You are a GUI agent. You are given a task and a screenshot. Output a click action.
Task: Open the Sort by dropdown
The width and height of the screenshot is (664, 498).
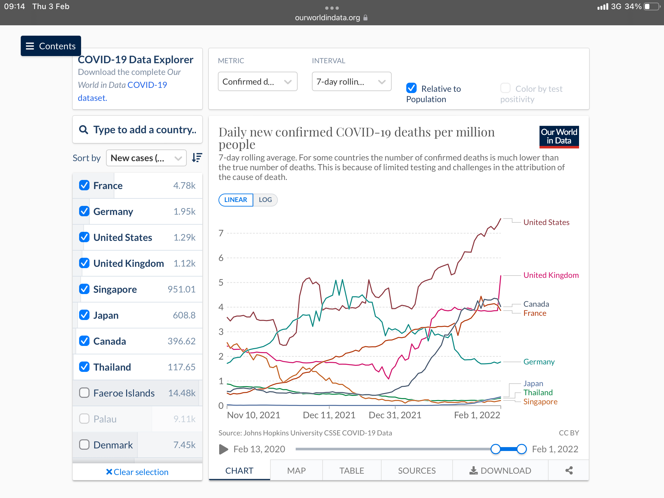pyautogui.click(x=146, y=158)
